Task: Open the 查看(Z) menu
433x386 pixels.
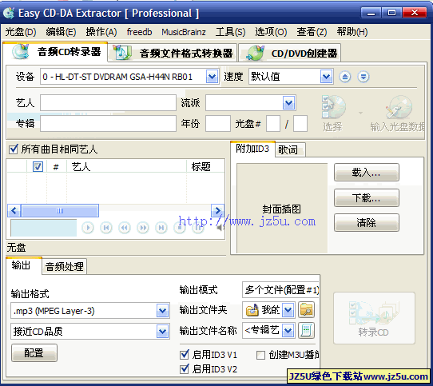Action: click(312, 32)
